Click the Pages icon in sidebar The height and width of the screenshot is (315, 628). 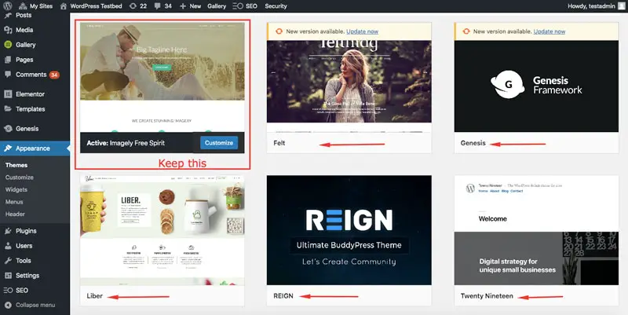8,60
